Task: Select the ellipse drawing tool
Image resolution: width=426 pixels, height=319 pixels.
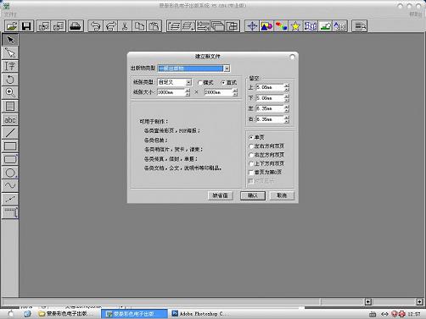Action: [x=10, y=173]
